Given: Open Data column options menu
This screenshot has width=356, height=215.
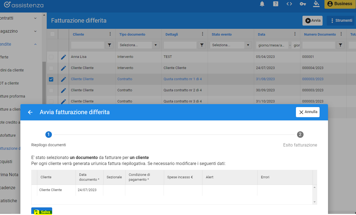Looking at the screenshot, I should tap(295, 34).
